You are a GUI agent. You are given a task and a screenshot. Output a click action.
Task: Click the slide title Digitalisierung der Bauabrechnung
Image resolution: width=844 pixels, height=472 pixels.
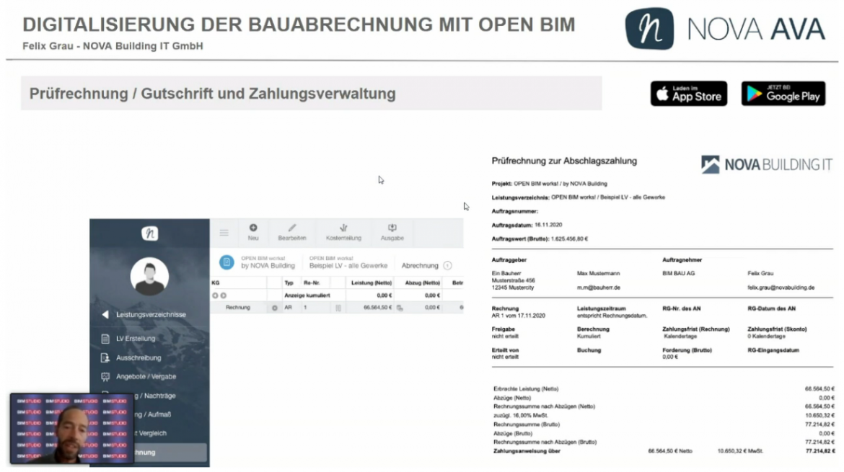coord(299,25)
